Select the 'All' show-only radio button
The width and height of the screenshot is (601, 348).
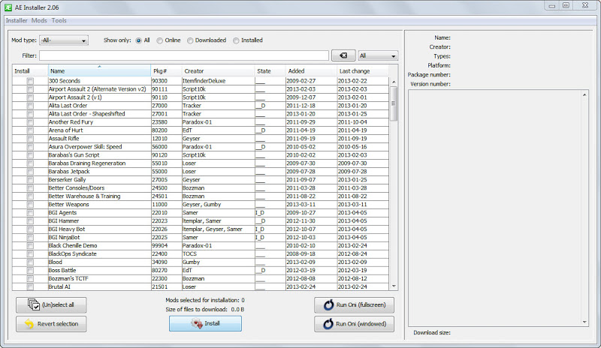139,40
